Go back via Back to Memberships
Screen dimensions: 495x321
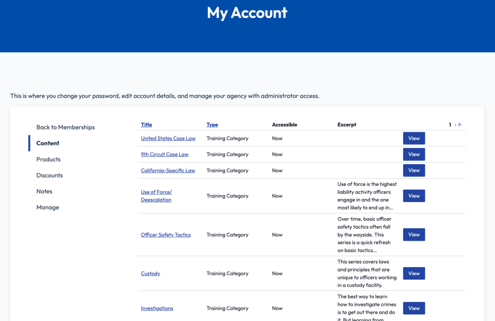(65, 127)
